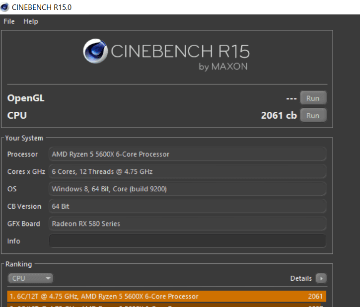The width and height of the screenshot is (360, 307).
Task: Click the GFX Board field Radeon RX 580
Action: coord(187,224)
